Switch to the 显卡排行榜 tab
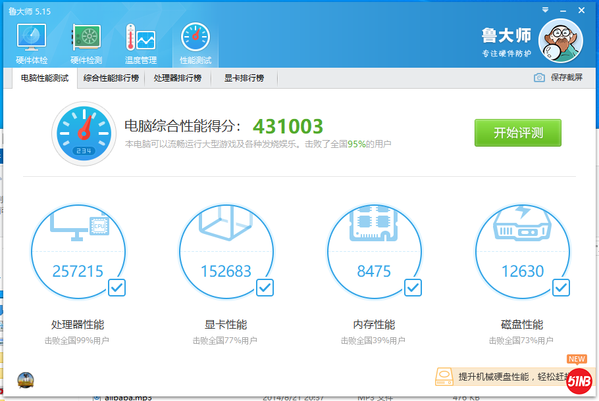The image size is (599, 401). point(244,78)
